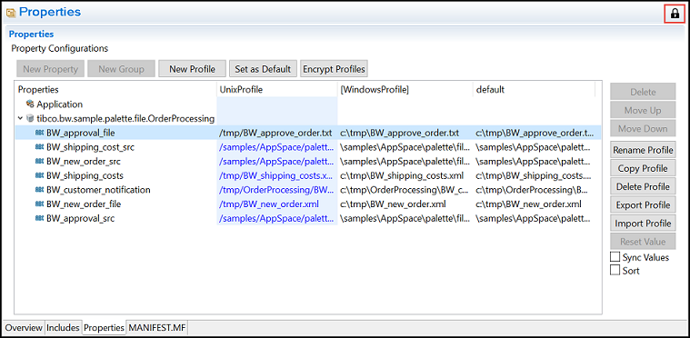Click UnixProfile value for BW_approval_src
The width and height of the screenshot is (690, 338).
tap(276, 218)
